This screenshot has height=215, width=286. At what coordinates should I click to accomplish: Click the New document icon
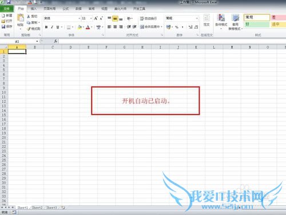pos(3,15)
